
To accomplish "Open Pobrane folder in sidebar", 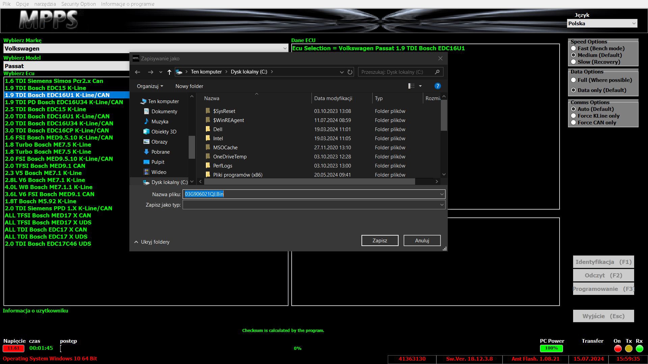I will coord(160,152).
